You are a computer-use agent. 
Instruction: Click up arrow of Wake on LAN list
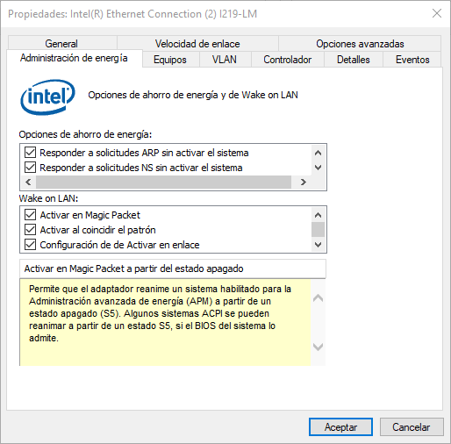pyautogui.click(x=318, y=215)
